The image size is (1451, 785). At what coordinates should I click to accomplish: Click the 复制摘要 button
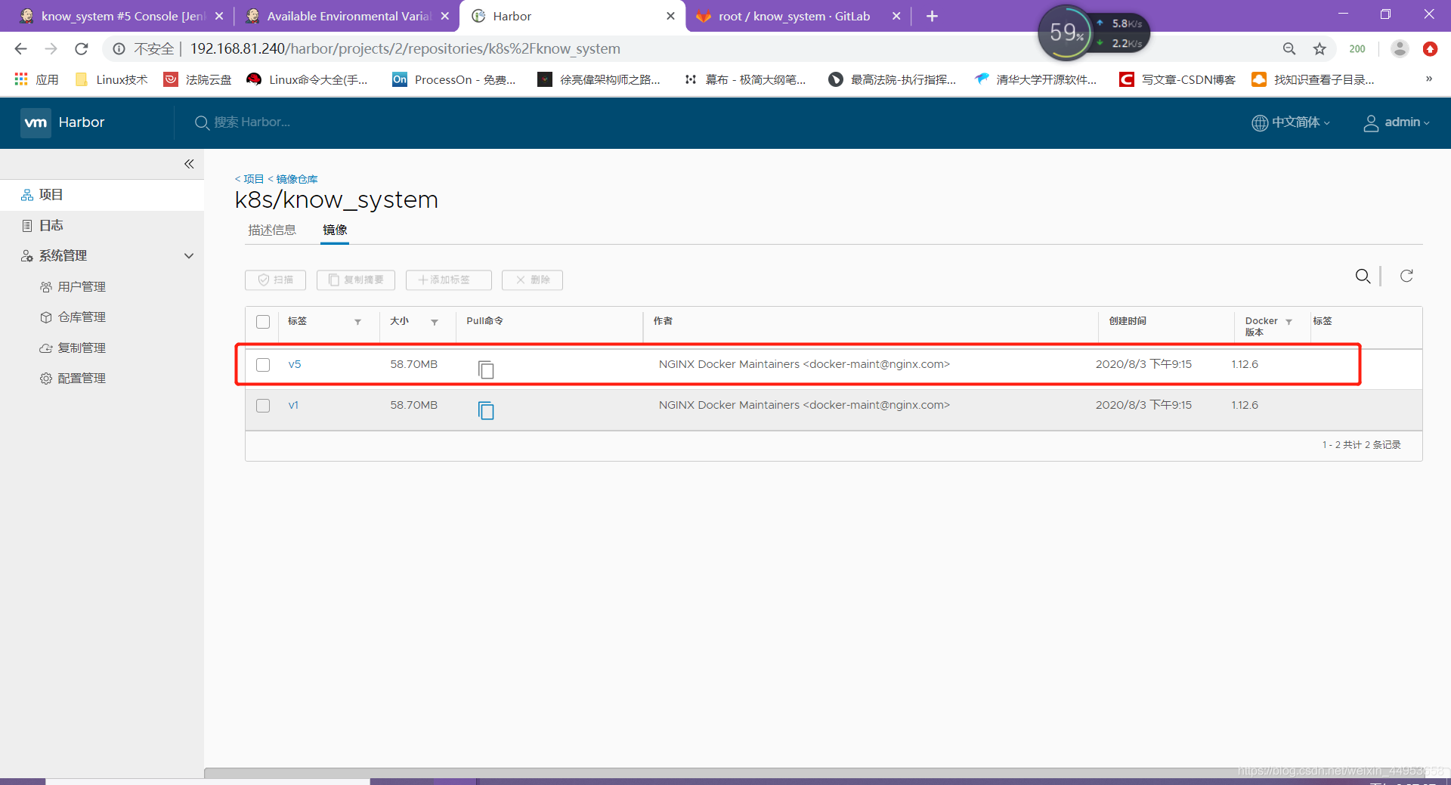(x=356, y=280)
